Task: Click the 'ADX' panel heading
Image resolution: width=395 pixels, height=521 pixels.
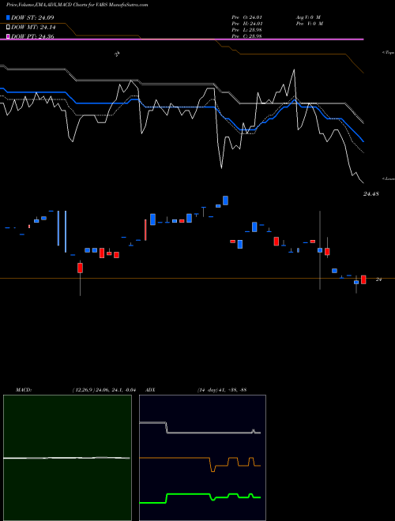Action: (x=150, y=390)
